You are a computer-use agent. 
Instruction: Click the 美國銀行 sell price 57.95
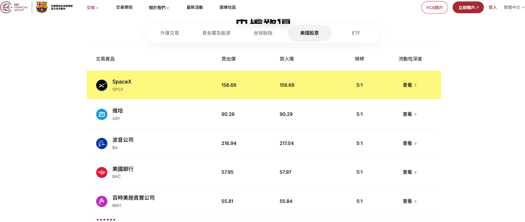(227, 172)
